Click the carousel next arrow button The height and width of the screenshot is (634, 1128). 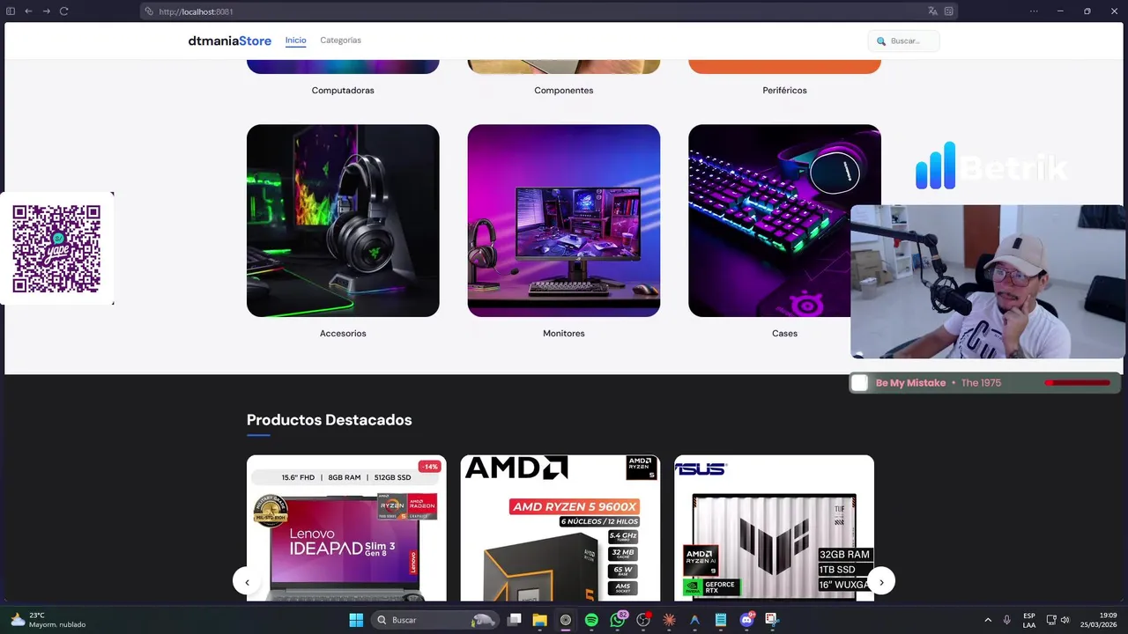tap(881, 581)
